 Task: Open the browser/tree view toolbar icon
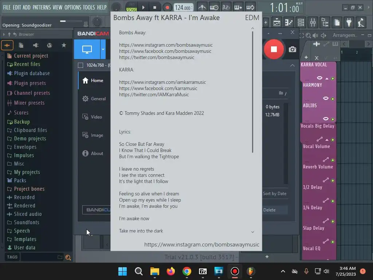click(x=325, y=22)
